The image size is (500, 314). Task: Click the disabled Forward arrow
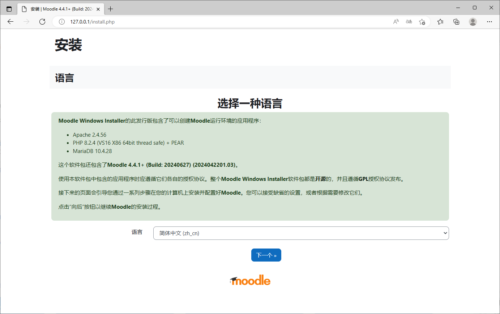point(26,22)
